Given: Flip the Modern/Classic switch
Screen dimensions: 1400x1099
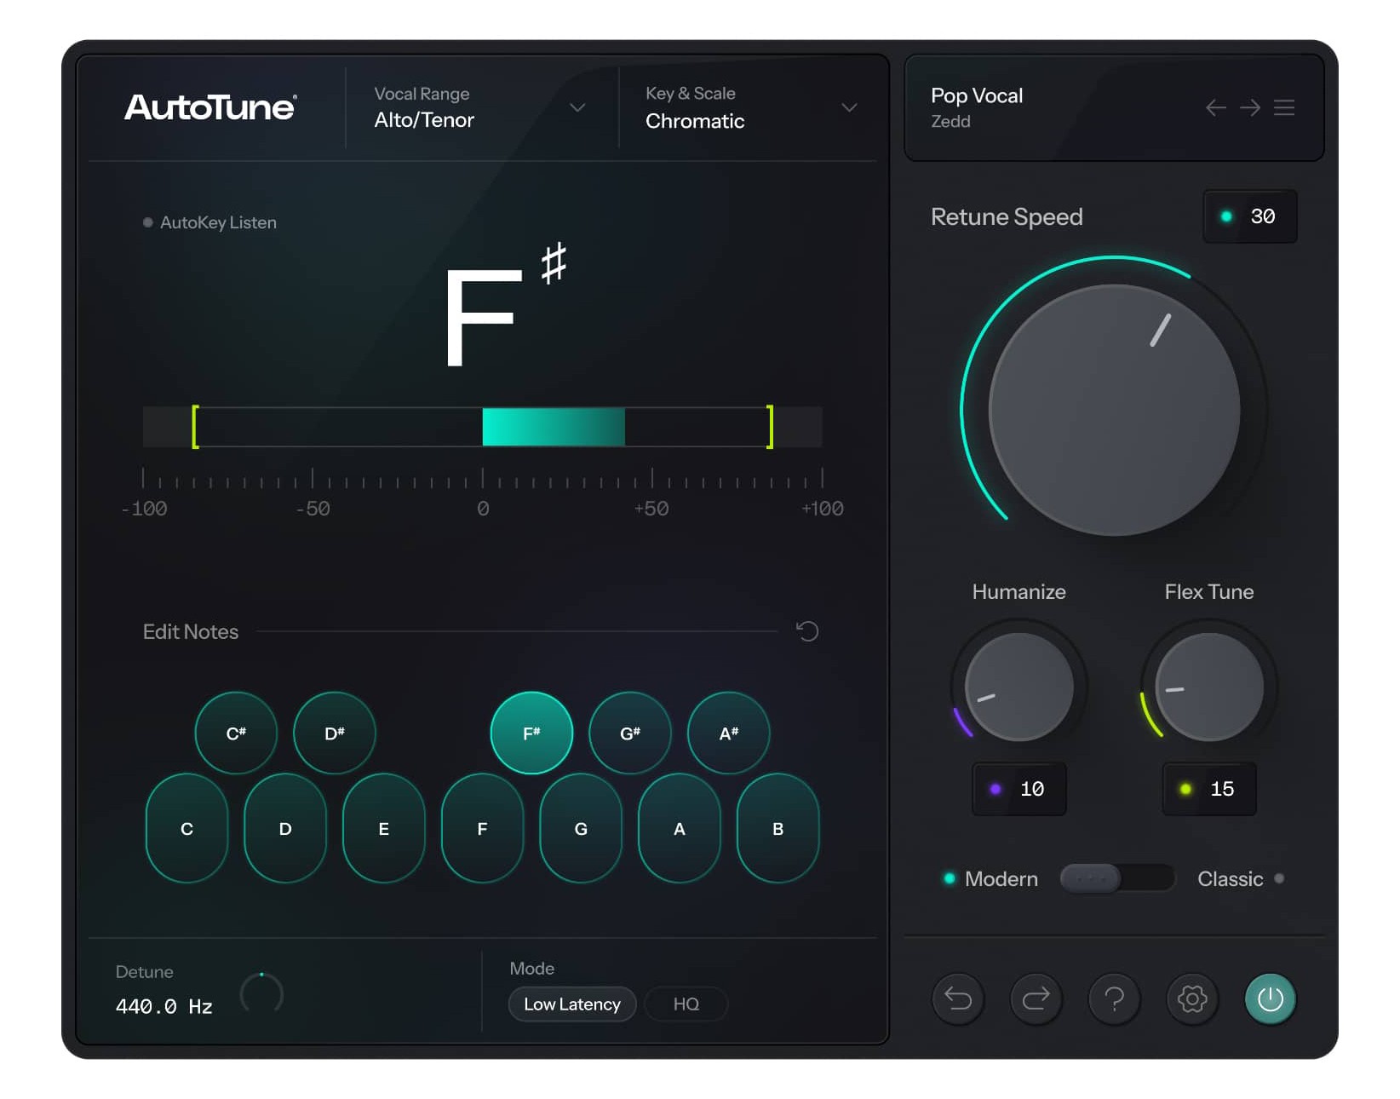Looking at the screenshot, I should pos(1117,877).
